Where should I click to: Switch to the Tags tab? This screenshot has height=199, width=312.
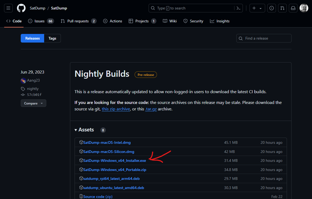52,38
